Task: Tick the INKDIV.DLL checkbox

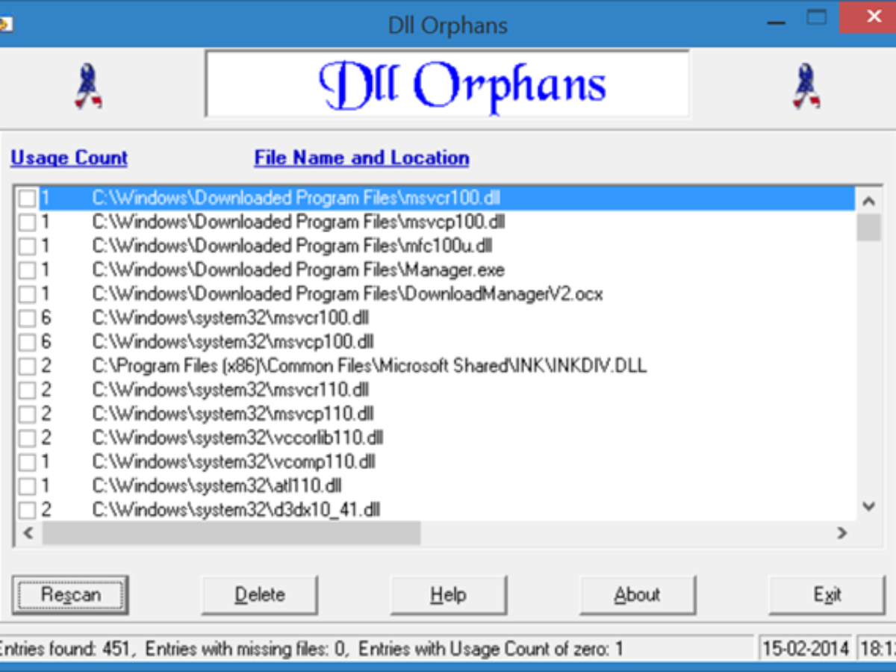Action: click(27, 366)
